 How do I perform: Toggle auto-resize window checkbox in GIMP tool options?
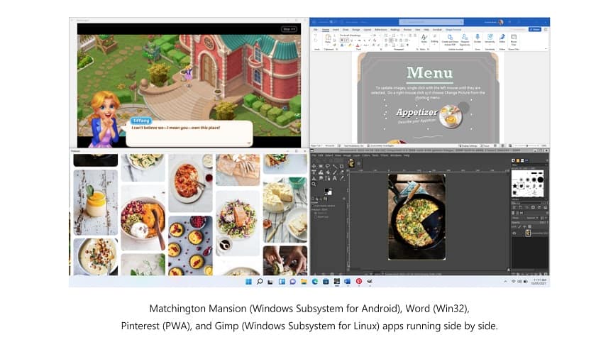(313, 206)
